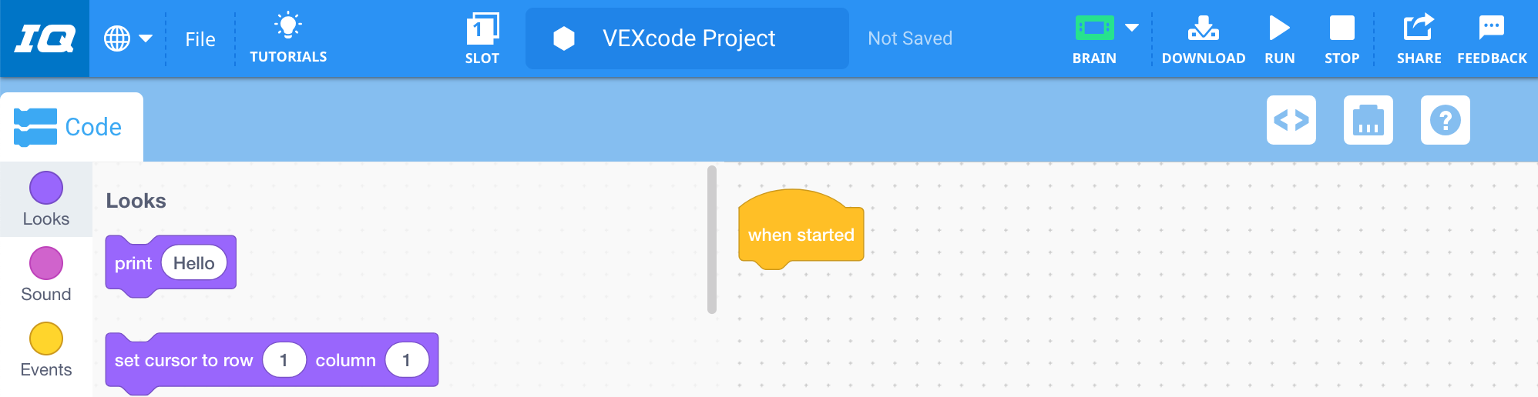Download the project to the brain
The width and height of the screenshot is (1538, 397).
[1203, 38]
